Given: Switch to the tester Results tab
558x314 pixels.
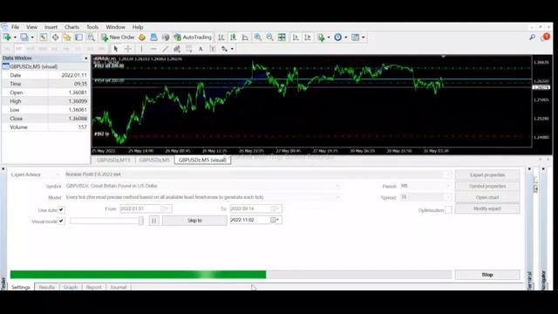Looking at the screenshot, I should 46,287.
